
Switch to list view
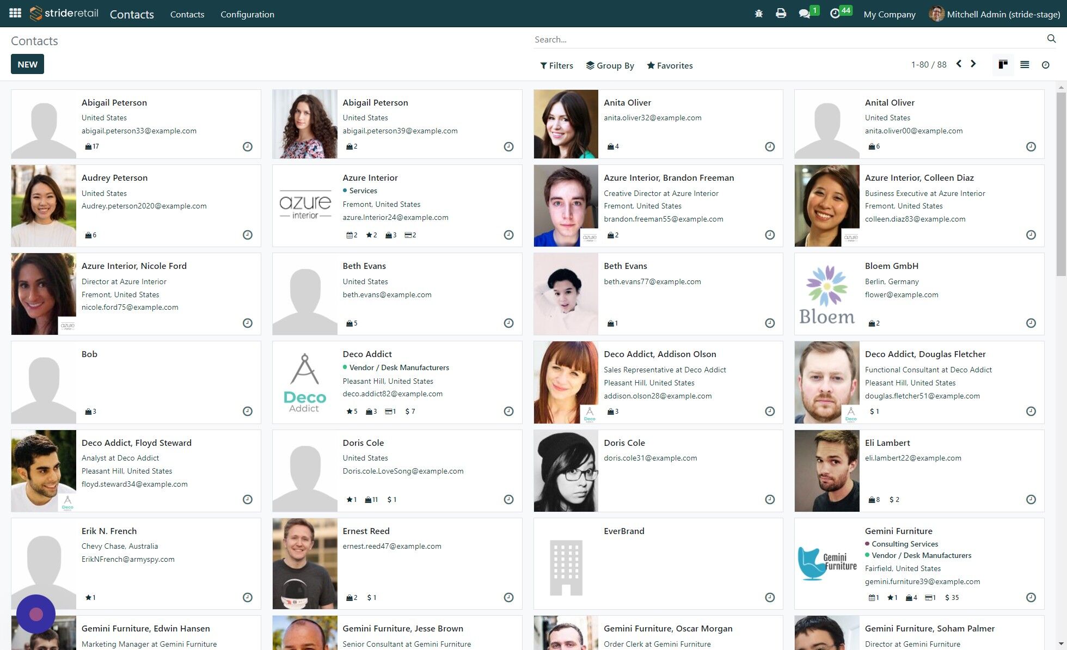[1025, 64]
